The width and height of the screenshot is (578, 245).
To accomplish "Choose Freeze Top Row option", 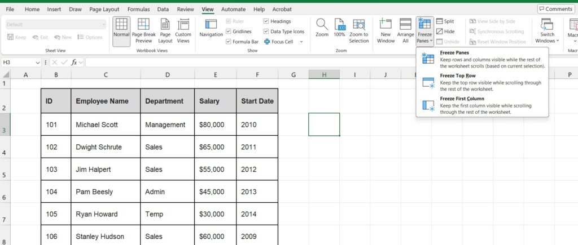I will point(482,82).
